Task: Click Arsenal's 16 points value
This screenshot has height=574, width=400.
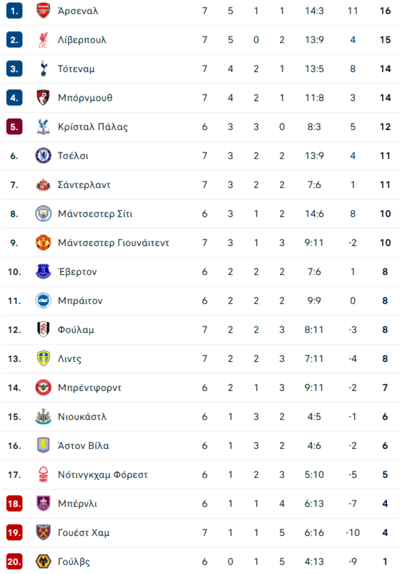Action: coord(385,11)
